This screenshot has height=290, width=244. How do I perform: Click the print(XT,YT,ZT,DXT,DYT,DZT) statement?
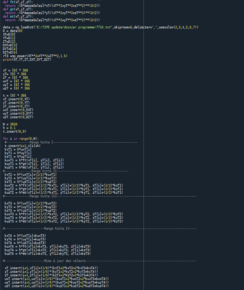pyautogui.click(x=27, y=60)
